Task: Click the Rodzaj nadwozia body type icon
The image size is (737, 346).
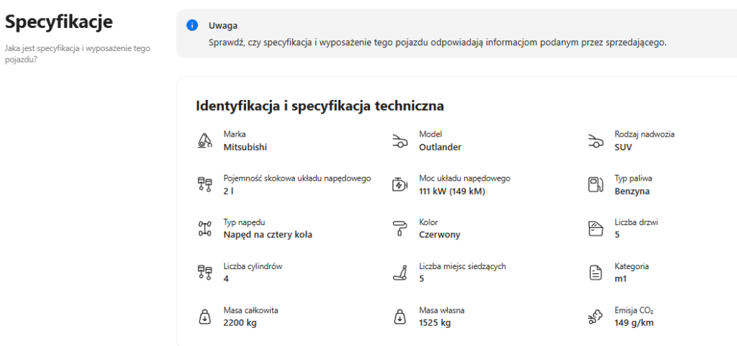Action: [595, 141]
